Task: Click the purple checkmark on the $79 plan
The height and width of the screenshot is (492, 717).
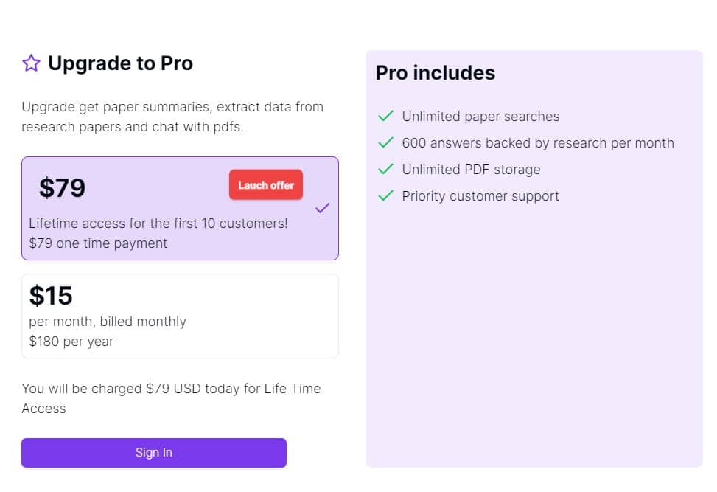Action: 322,208
